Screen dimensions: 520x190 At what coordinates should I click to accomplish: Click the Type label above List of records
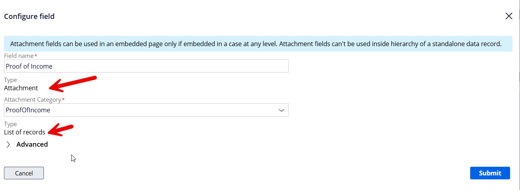click(10, 124)
